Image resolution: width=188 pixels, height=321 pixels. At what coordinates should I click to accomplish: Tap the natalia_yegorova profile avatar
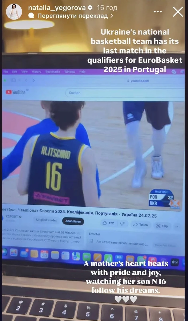tap(14, 12)
